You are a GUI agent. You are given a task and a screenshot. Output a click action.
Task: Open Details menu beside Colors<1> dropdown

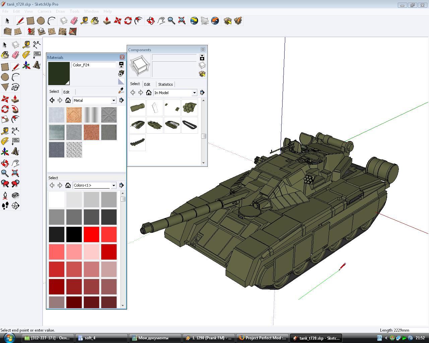coord(121,185)
